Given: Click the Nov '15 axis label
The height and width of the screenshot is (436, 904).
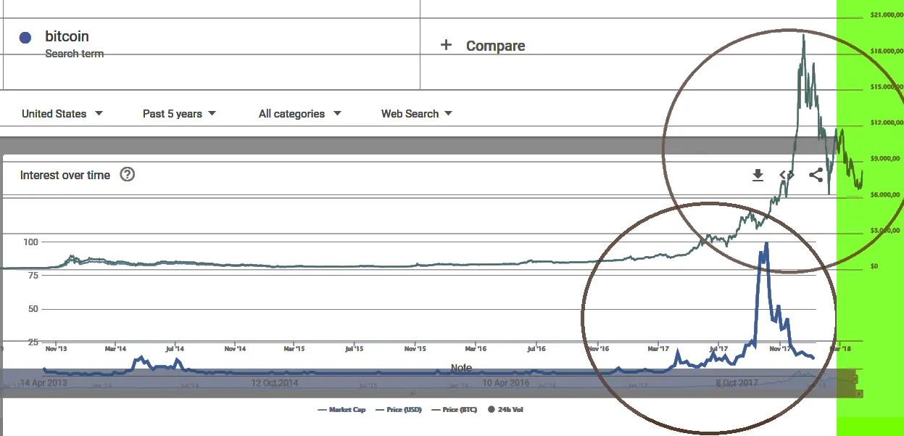Looking at the screenshot, I should (415, 349).
